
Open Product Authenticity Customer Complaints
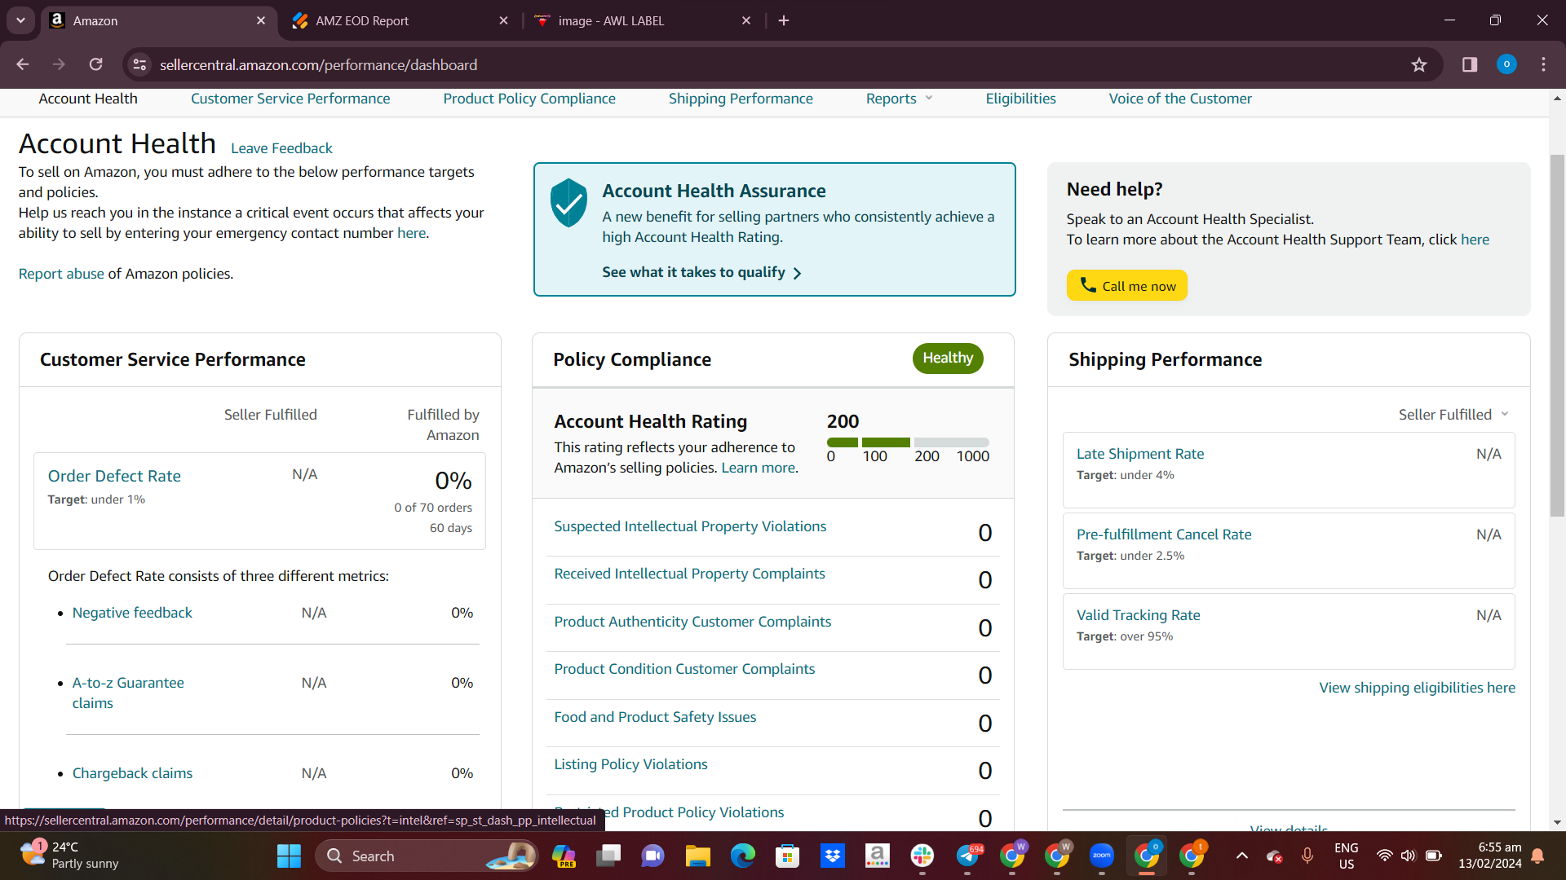click(692, 622)
